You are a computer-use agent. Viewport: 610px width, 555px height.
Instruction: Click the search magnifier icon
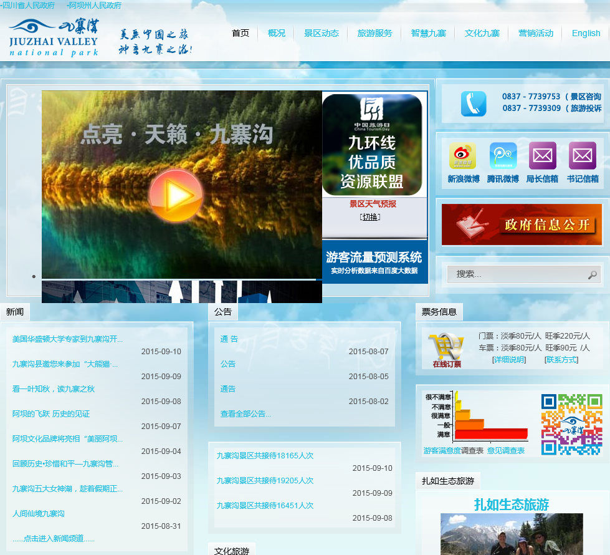point(592,274)
